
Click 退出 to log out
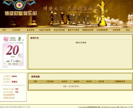coord(128,30)
